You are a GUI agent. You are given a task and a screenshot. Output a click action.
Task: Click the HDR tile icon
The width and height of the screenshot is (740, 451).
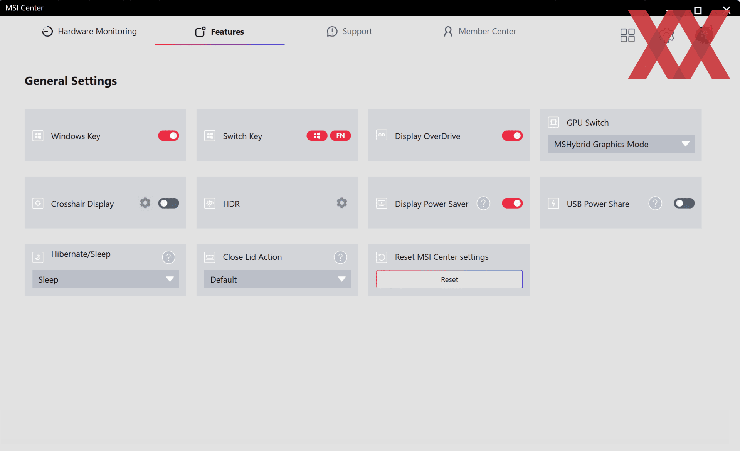click(x=210, y=203)
